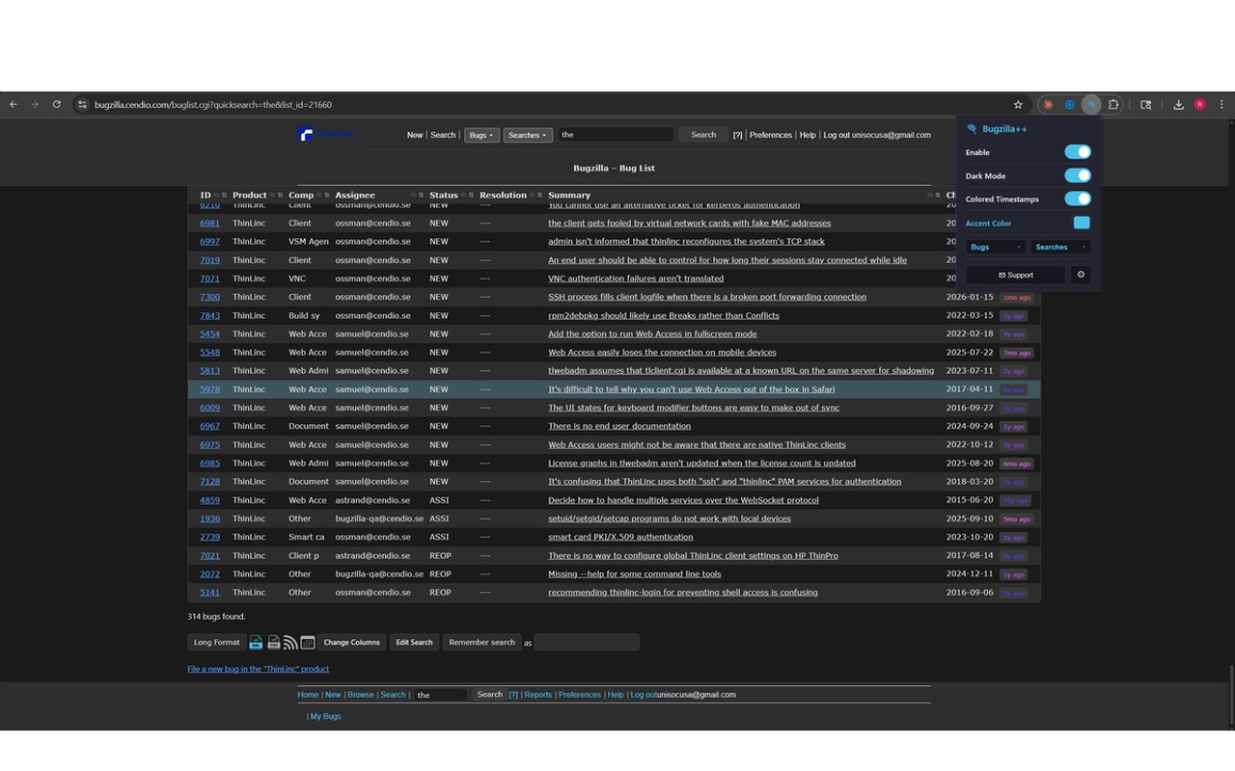Viewport: 1235px width, 771px height.
Task: Click the Change Columns button
Action: point(352,642)
